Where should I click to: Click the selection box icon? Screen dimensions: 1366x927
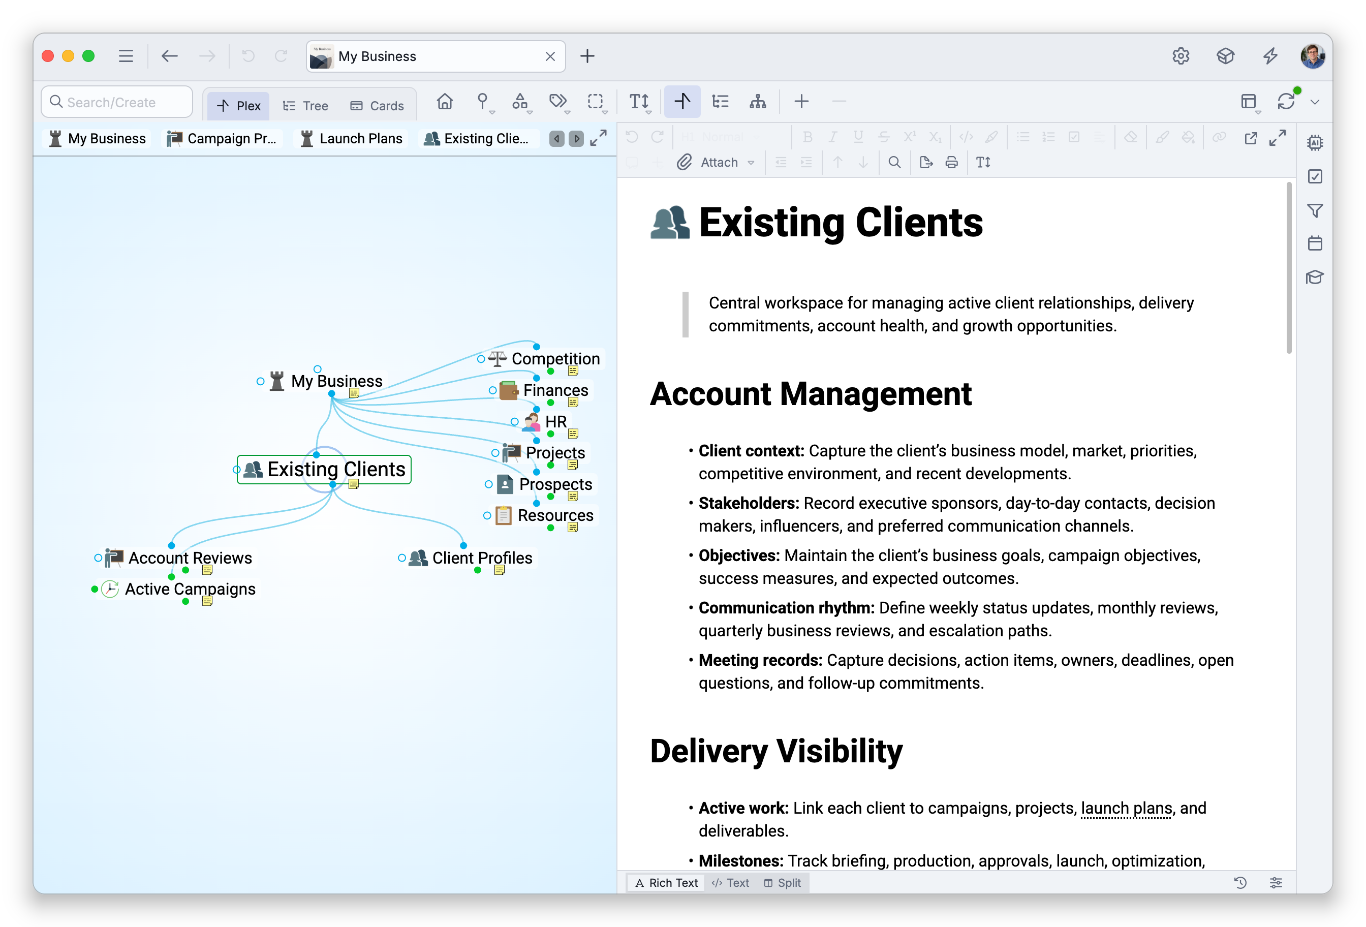pos(596,102)
